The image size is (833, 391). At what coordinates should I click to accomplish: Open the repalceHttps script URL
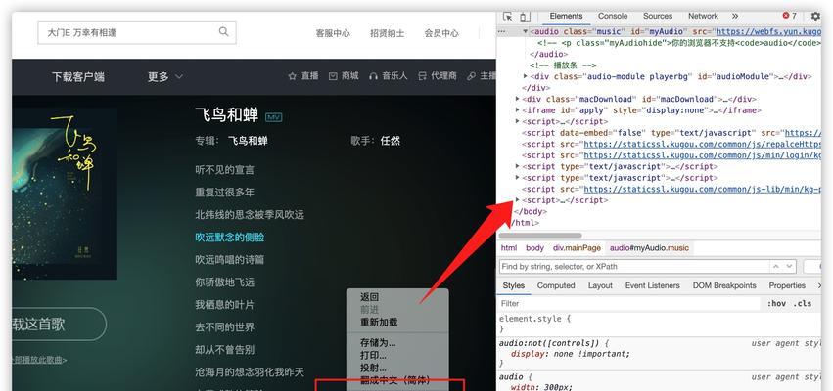(702, 144)
